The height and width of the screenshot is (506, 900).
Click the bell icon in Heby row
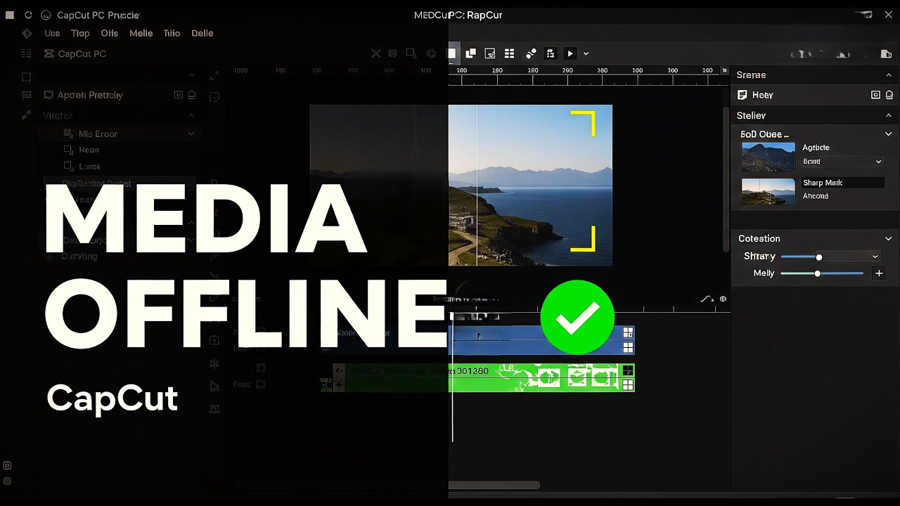coord(889,95)
